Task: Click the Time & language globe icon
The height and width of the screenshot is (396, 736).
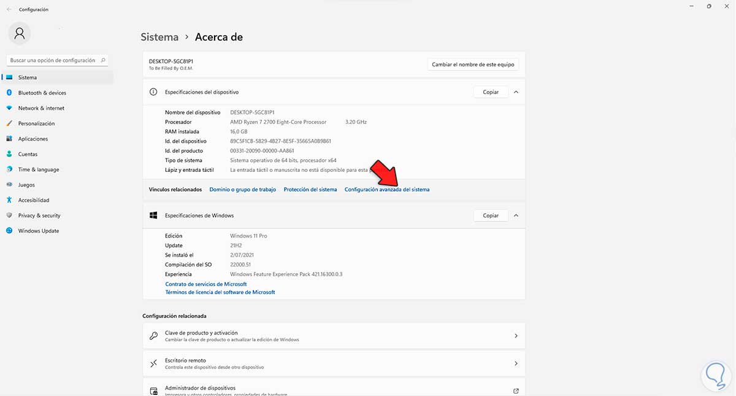Action: click(x=9, y=169)
